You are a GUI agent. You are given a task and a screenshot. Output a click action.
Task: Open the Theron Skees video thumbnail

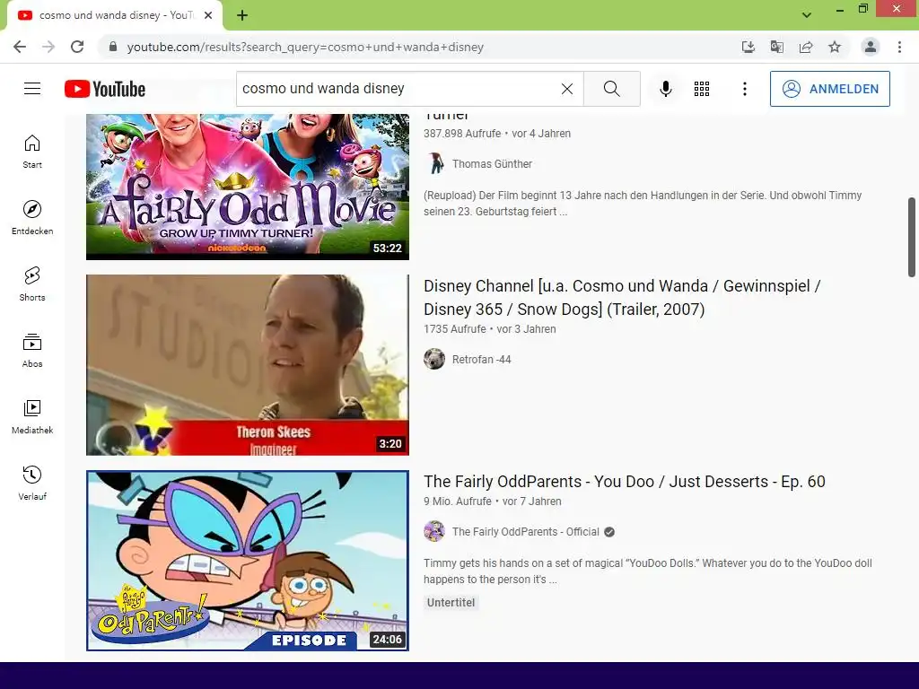pos(248,365)
